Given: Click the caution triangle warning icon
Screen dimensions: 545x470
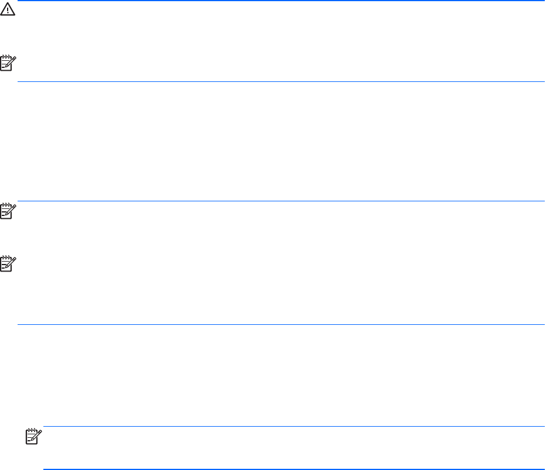Looking at the screenshot, I should tap(8, 12).
